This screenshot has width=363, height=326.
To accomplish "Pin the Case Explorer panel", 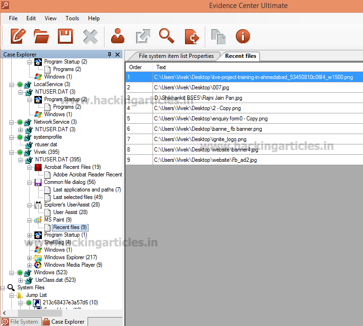I will tap(110, 55).
